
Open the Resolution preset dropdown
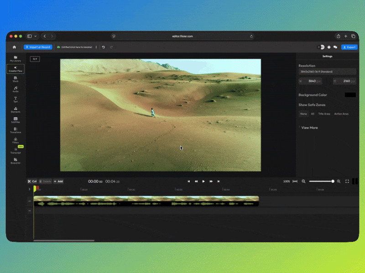tap(327, 71)
